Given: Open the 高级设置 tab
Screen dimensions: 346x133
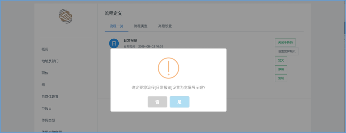Looking at the screenshot, I should coord(165,26).
